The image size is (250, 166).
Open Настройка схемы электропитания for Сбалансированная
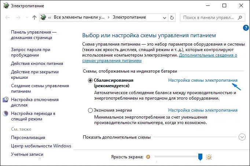click(x=203, y=80)
